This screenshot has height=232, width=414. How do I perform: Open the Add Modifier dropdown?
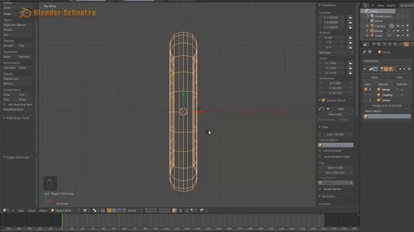[387, 61]
